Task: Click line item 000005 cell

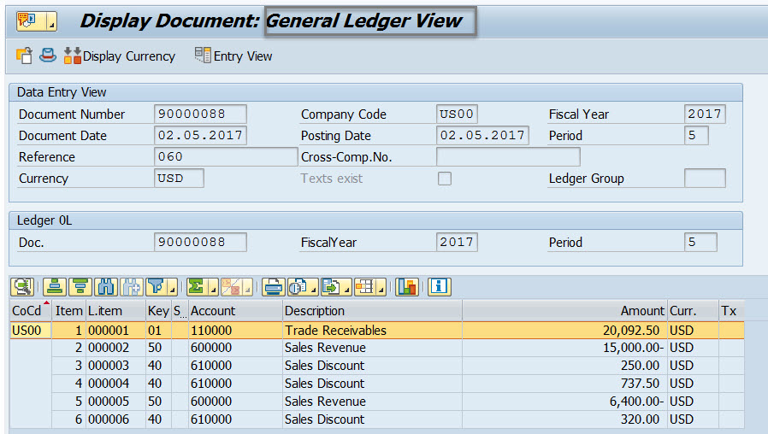Action: [115, 402]
